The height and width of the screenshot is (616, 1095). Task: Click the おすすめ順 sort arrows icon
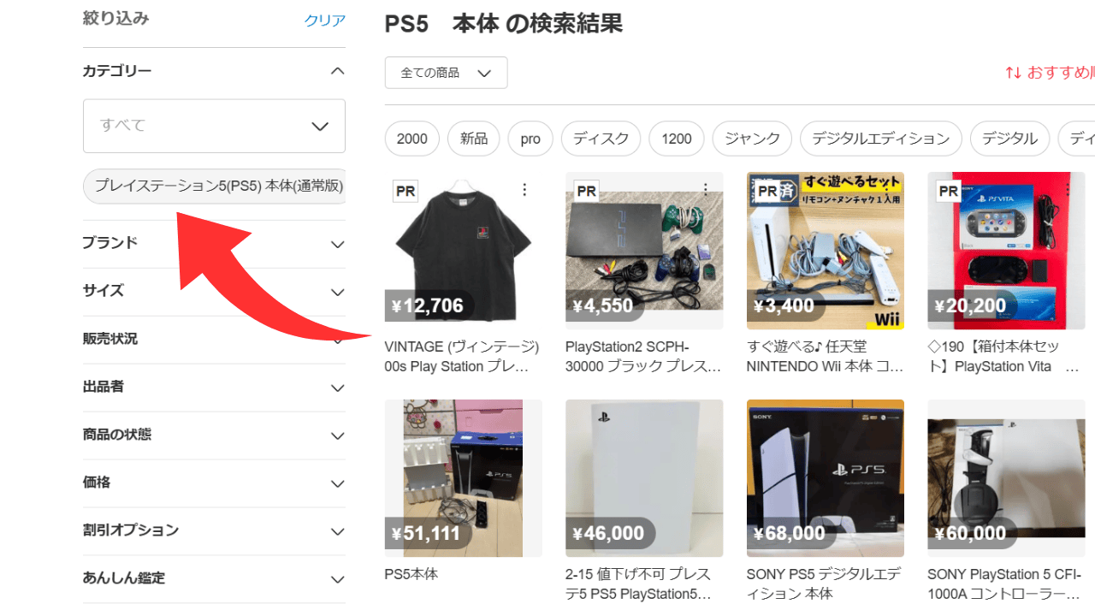[x=1013, y=73]
